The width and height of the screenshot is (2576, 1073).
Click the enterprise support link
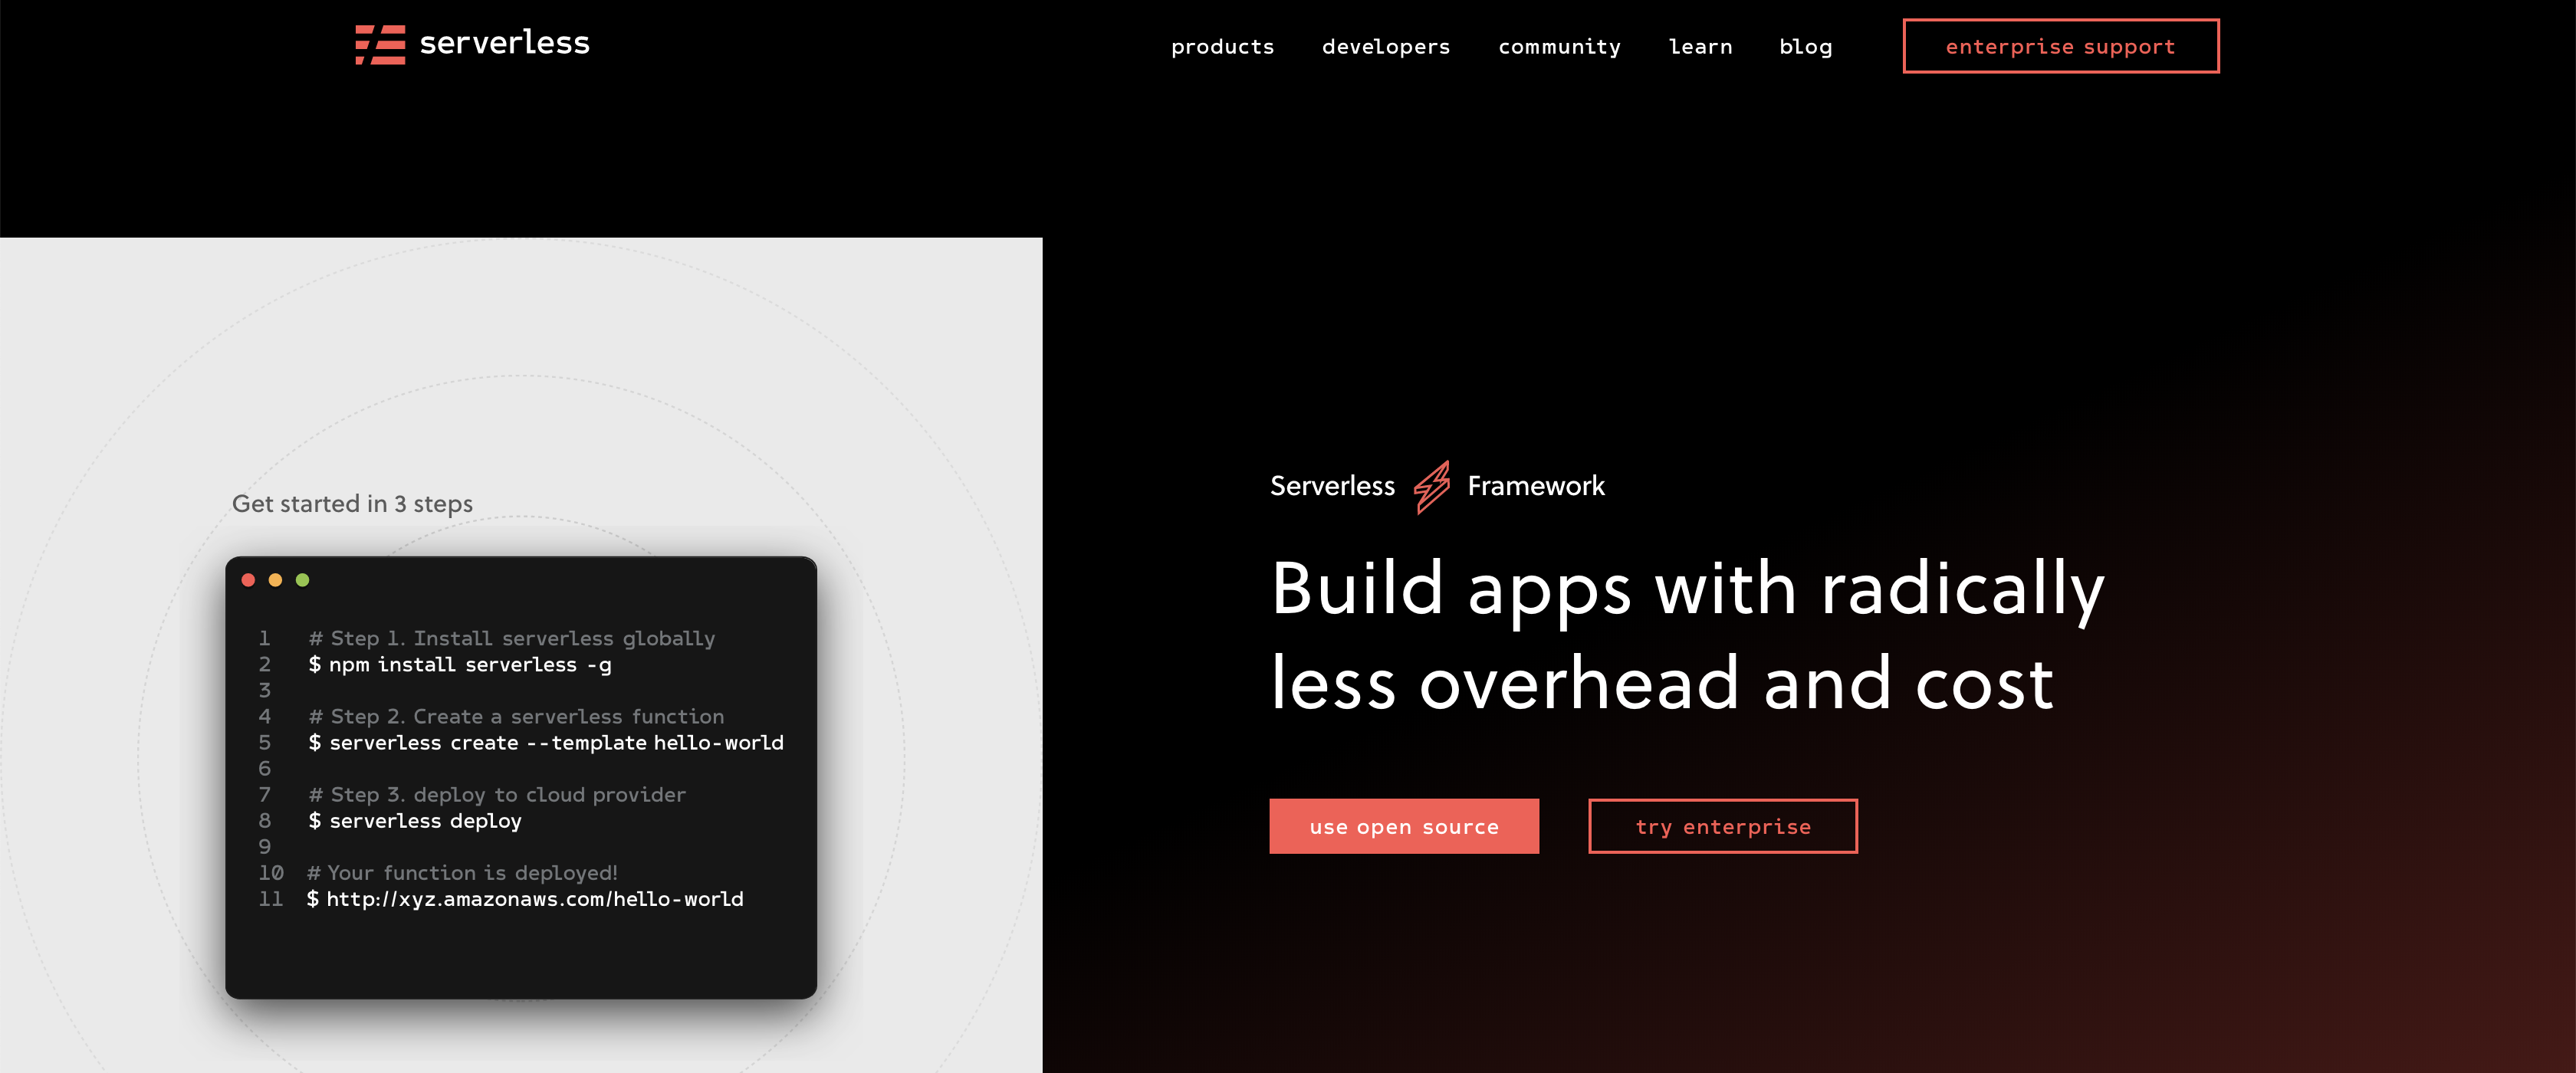[2062, 46]
